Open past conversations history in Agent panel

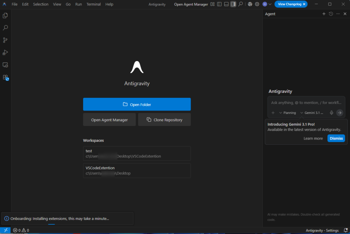(x=331, y=14)
